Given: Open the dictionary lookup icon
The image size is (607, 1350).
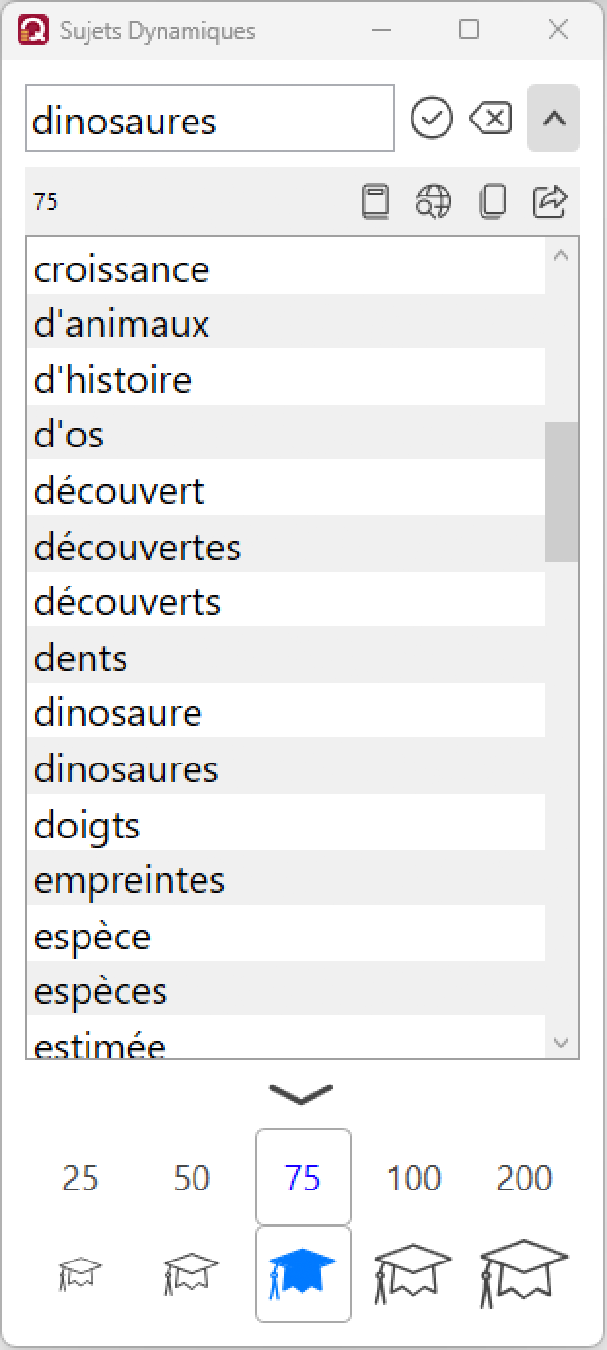Looking at the screenshot, I should click(375, 201).
